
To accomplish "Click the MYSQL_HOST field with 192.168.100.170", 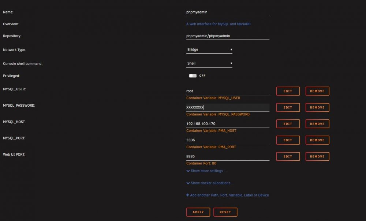I will [228, 124].
